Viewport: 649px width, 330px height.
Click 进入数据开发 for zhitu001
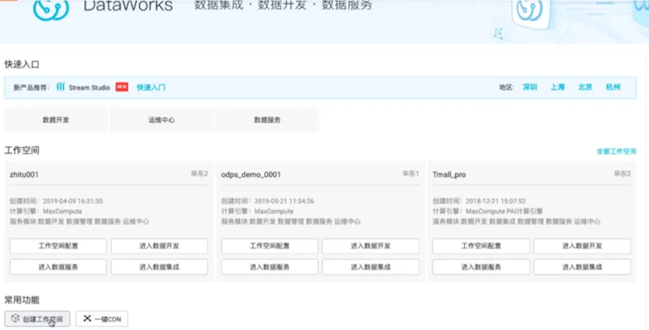point(159,246)
